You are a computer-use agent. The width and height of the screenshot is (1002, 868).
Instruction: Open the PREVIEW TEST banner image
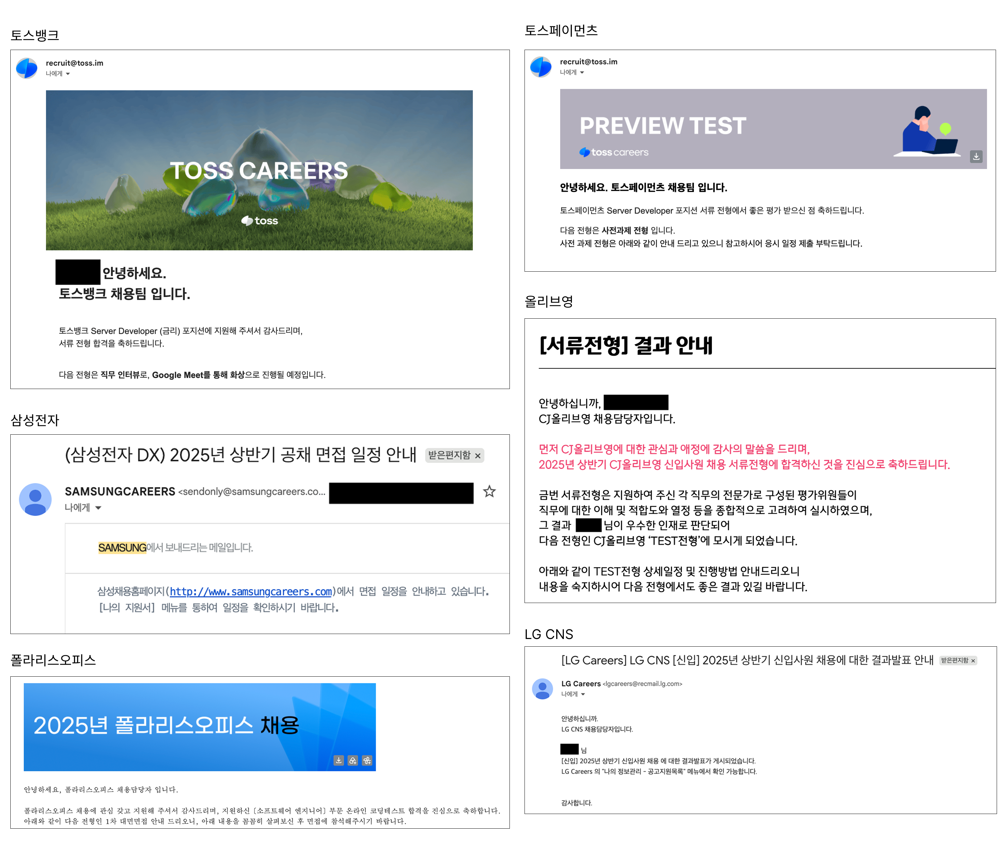(x=773, y=129)
